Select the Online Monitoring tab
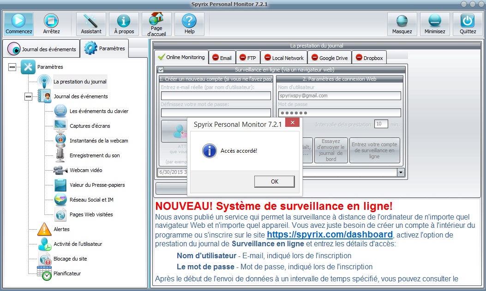This screenshot has width=486, height=291. (x=181, y=57)
